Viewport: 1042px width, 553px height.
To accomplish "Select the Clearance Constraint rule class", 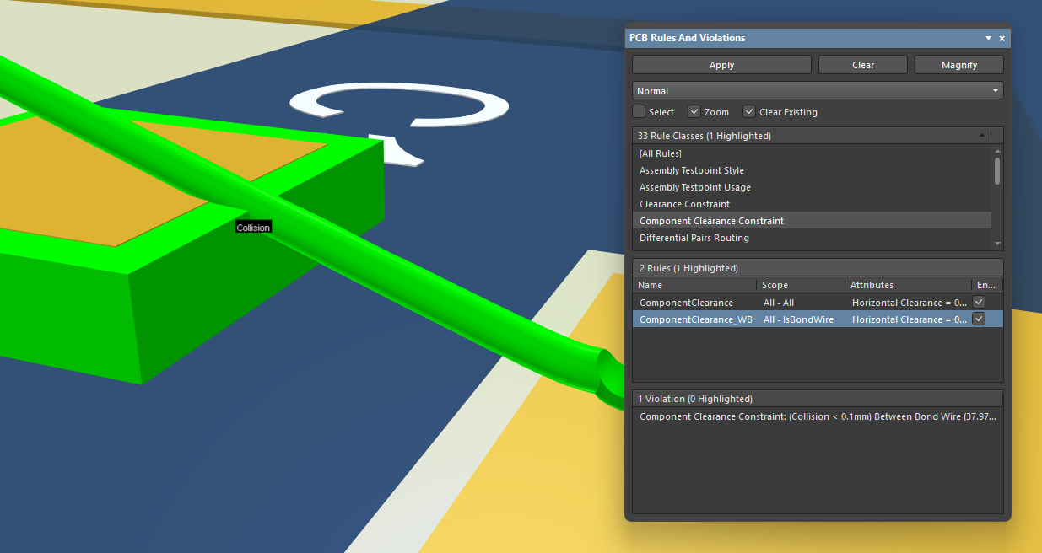I will [x=684, y=204].
